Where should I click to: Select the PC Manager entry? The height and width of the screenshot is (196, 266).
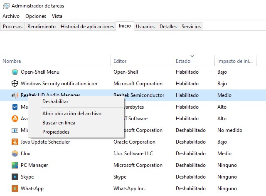34,165
